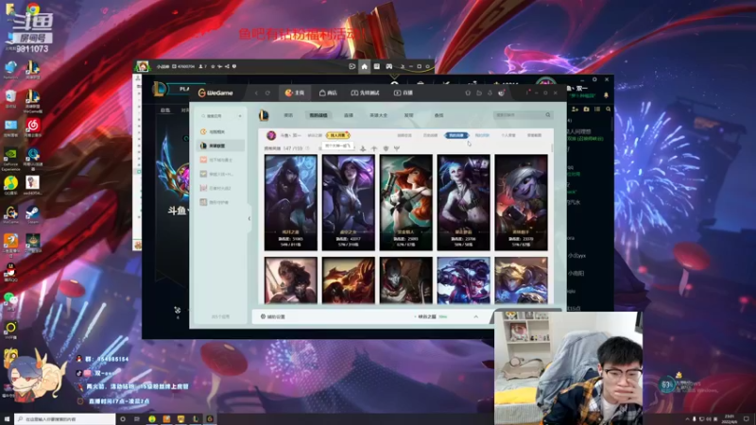Select the fifth sidebar game entry

coord(221,188)
